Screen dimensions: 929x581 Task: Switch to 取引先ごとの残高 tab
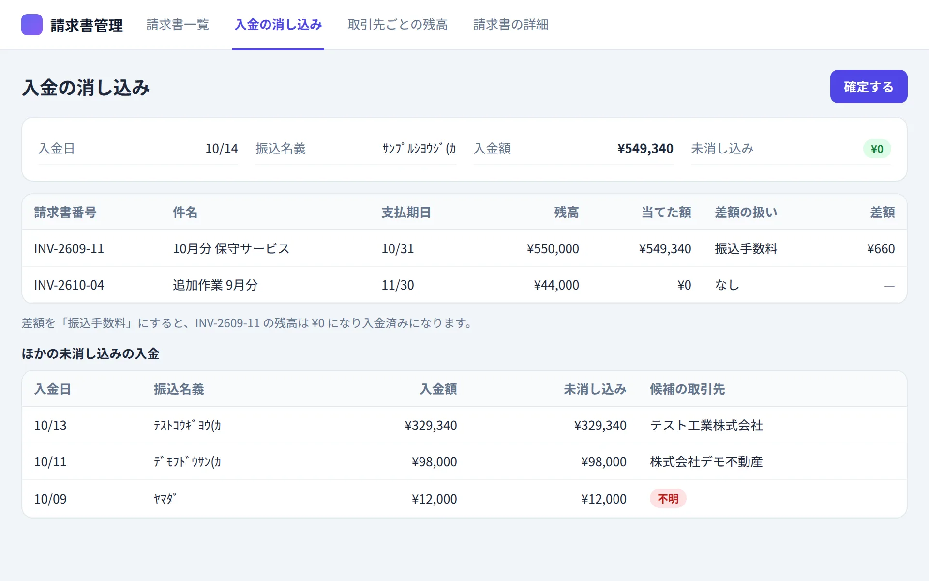click(x=397, y=25)
